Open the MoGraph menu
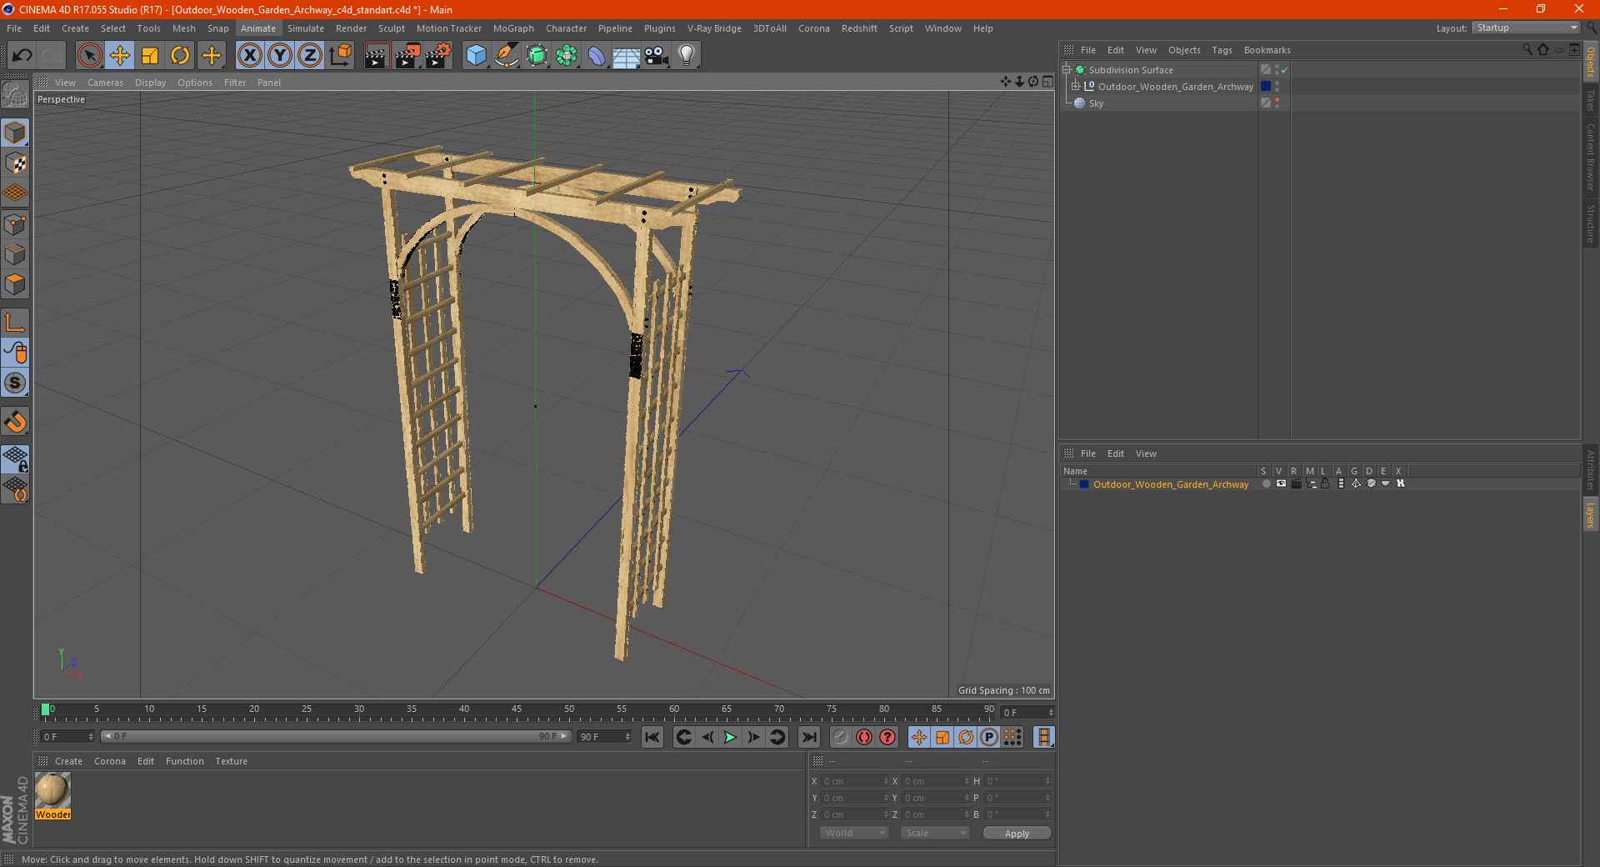 coord(512,28)
